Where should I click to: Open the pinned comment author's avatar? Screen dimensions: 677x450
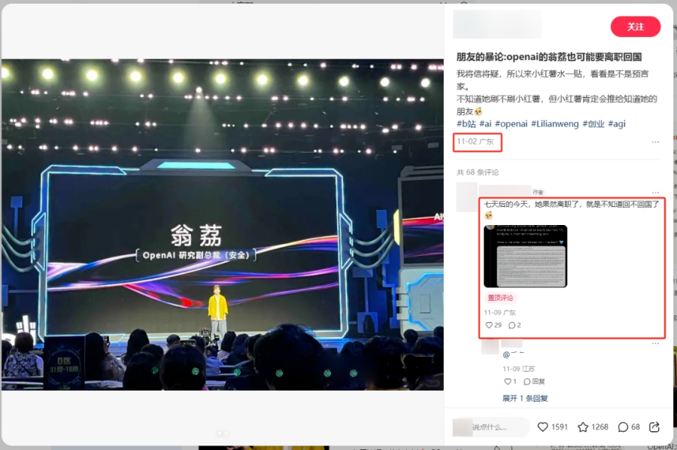click(467, 197)
